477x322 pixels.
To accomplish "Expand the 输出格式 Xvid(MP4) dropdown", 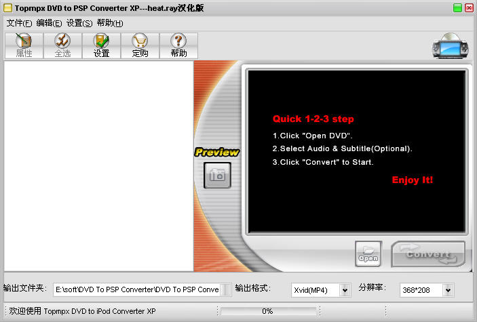I will pyautogui.click(x=345, y=290).
